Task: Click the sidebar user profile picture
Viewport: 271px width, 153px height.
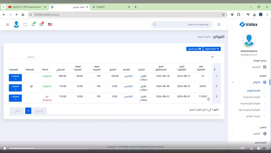Action: tap(249, 40)
